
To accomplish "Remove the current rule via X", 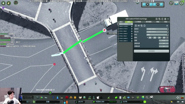I will (x=167, y=26).
